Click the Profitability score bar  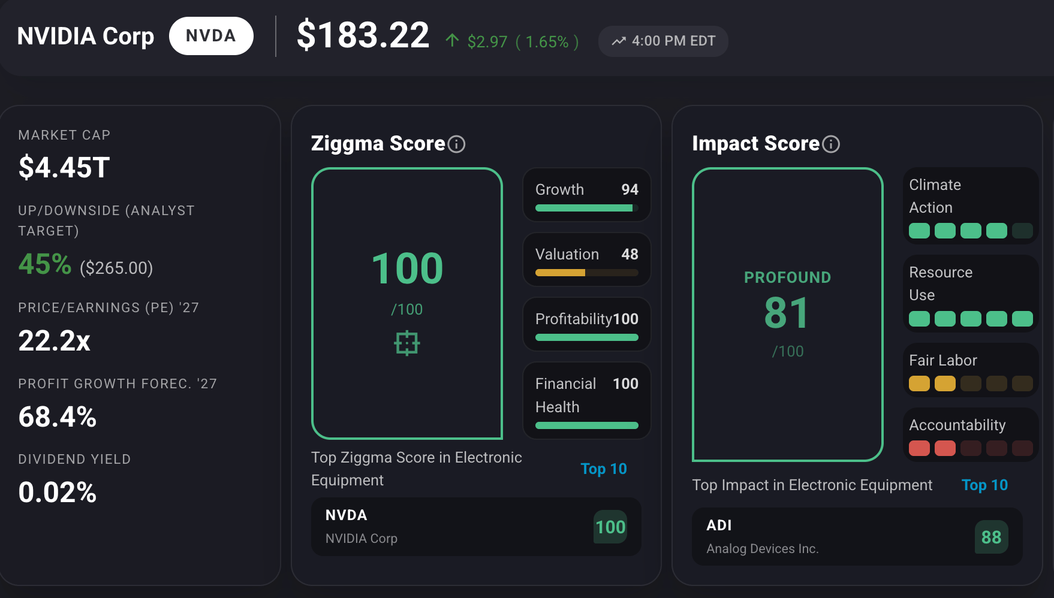tap(587, 337)
